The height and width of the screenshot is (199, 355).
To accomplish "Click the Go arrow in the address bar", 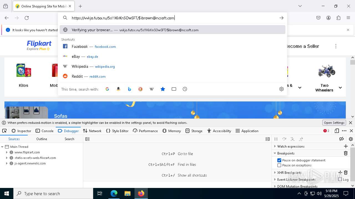I will (282, 18).
